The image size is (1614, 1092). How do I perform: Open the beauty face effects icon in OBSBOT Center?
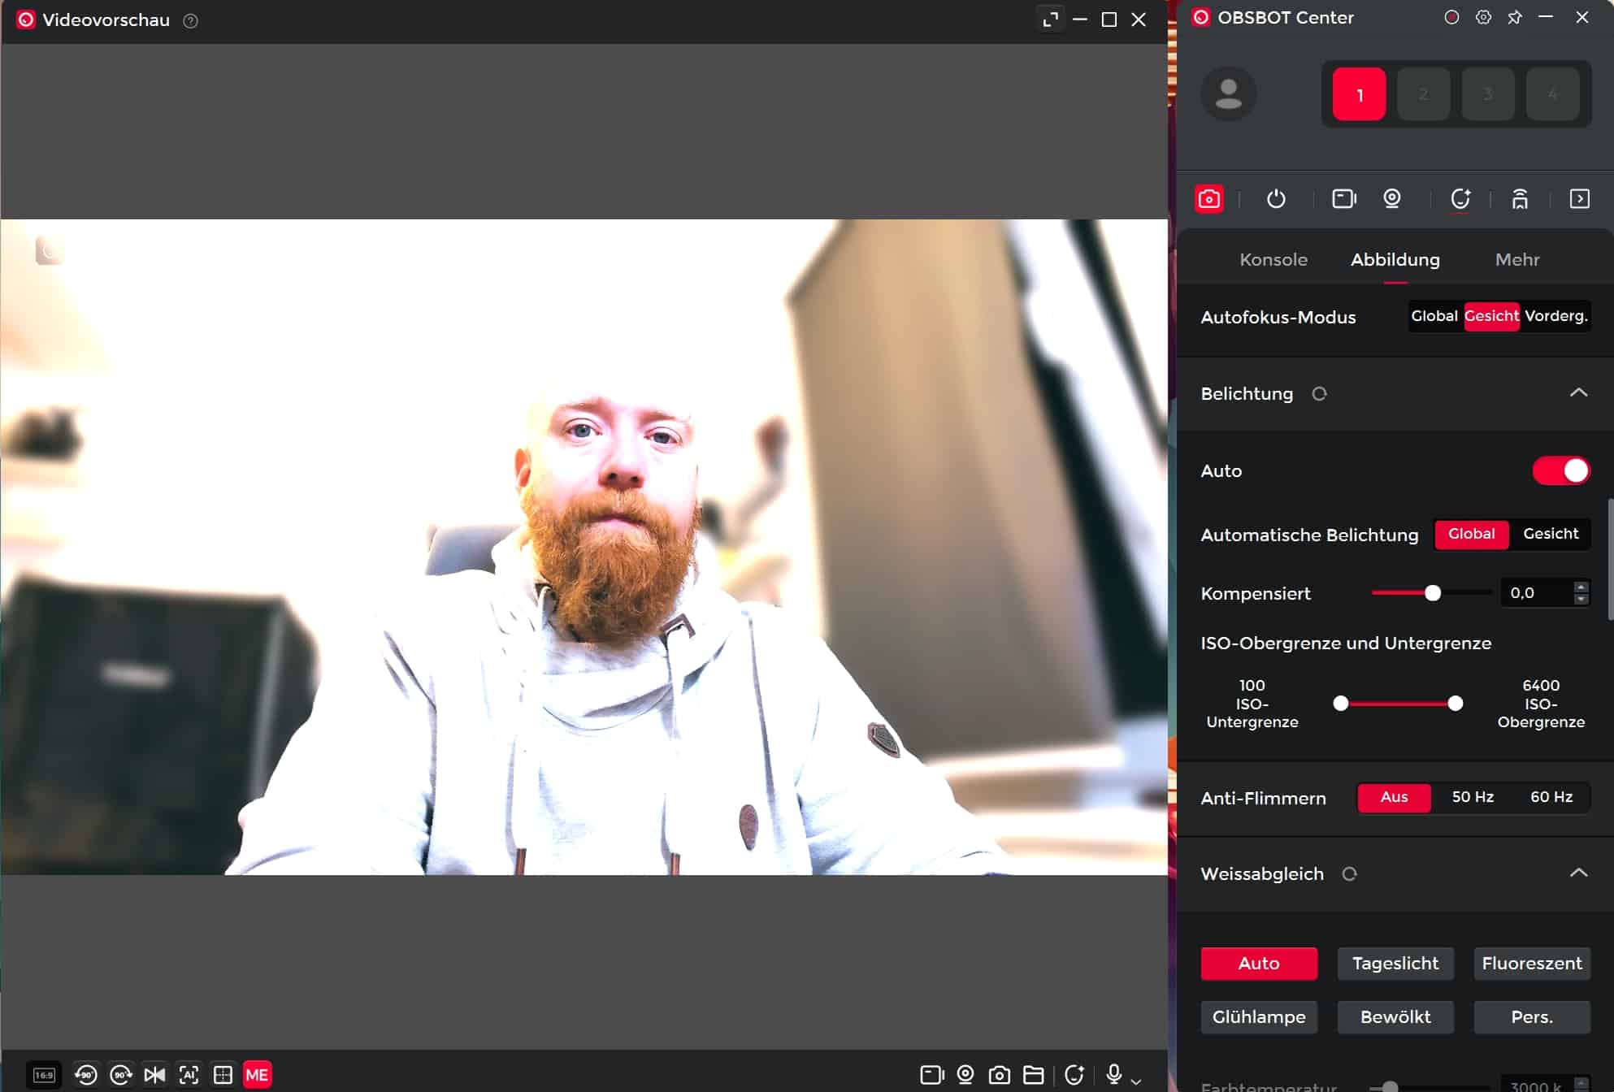click(1460, 199)
